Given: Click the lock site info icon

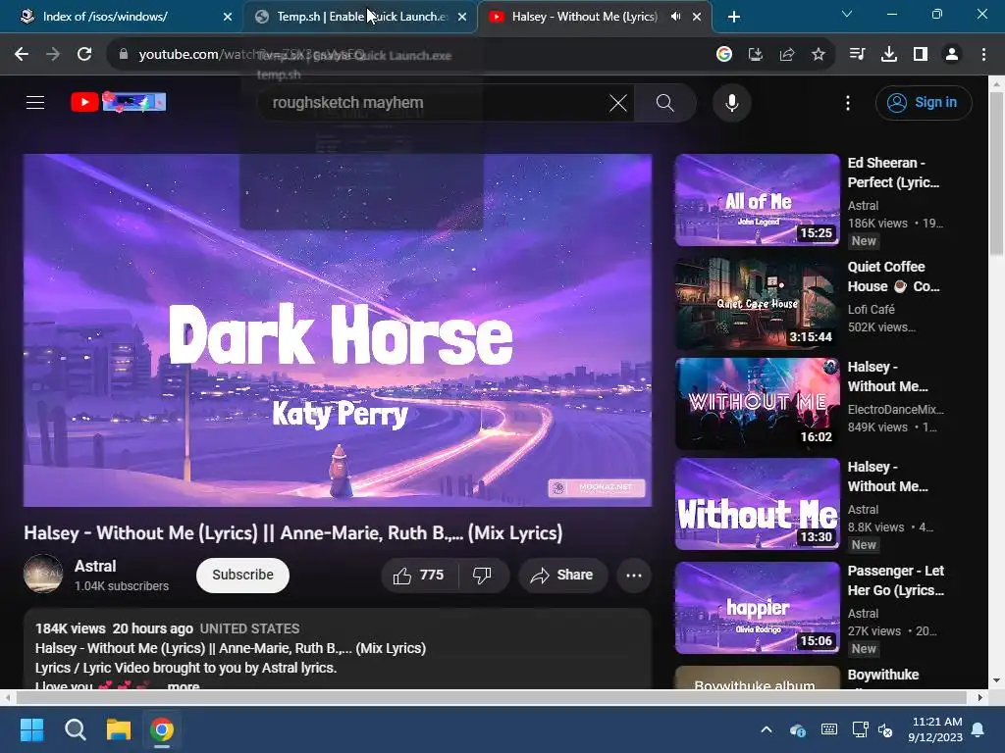Looking at the screenshot, I should click(x=124, y=55).
